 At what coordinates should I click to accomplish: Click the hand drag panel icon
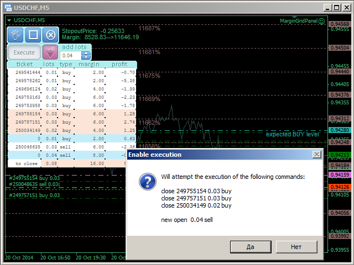tap(15, 35)
